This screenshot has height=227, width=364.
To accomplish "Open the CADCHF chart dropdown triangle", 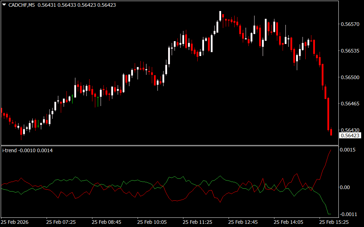I will 4,5.
